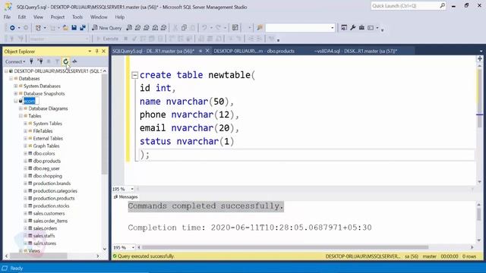Screen dimensions: 486x273
Task: Open the Connect dropdown in Object Explorer
Action: pos(15,61)
